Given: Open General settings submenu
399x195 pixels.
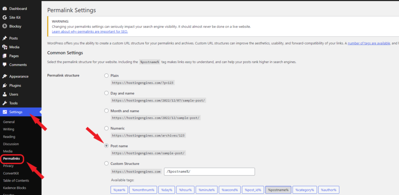Looking at the screenshot, I should (x=9, y=122).
